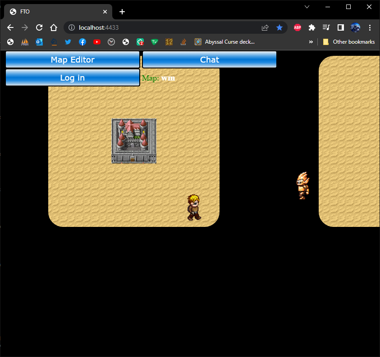Click the castle on the desert map
This screenshot has width=380, height=357.
pos(134,141)
